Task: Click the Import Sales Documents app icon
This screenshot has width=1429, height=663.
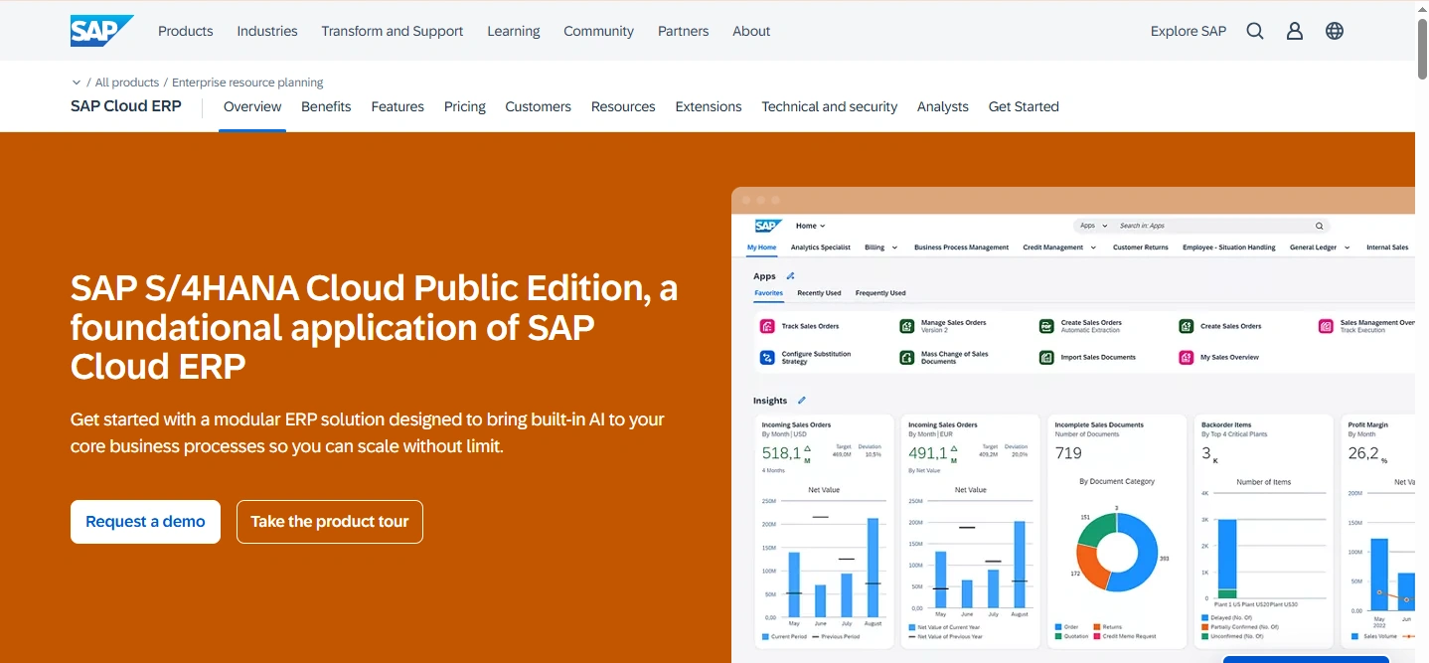Action: tap(1046, 357)
